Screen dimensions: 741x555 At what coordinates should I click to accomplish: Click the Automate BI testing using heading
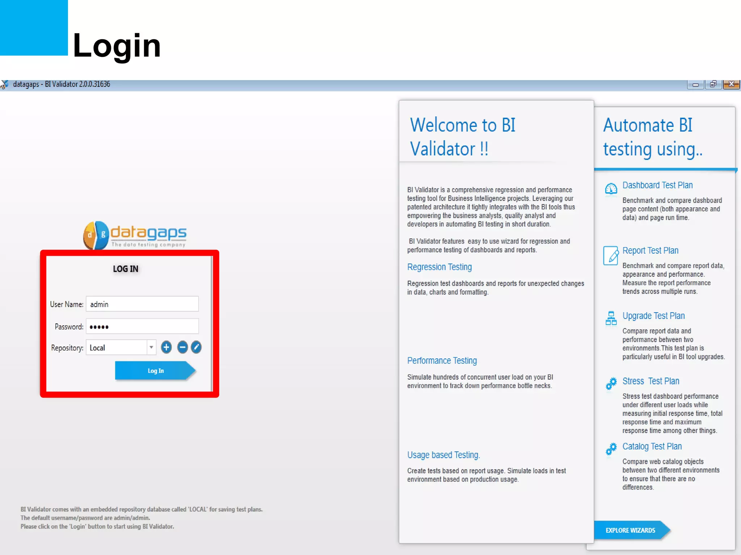652,137
